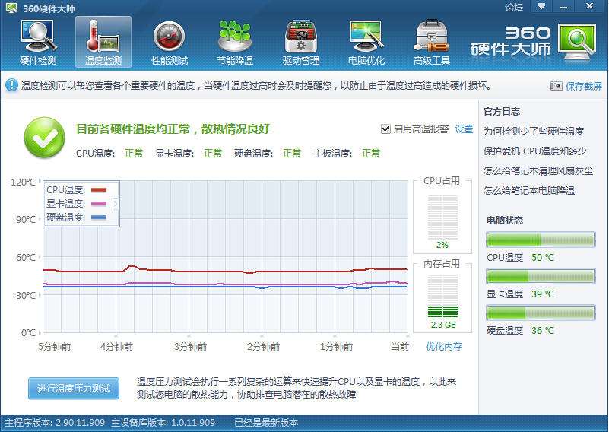The width and height of the screenshot is (609, 432).
Task: Click the 主板温度 status label
Action: (x=332, y=154)
